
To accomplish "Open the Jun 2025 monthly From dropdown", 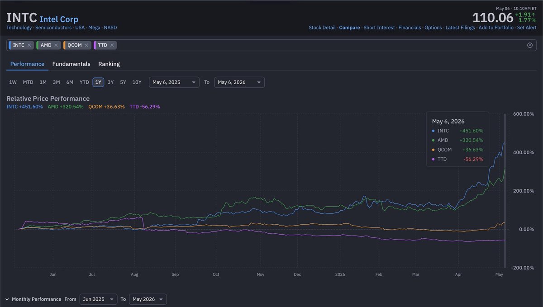I will point(98,299).
